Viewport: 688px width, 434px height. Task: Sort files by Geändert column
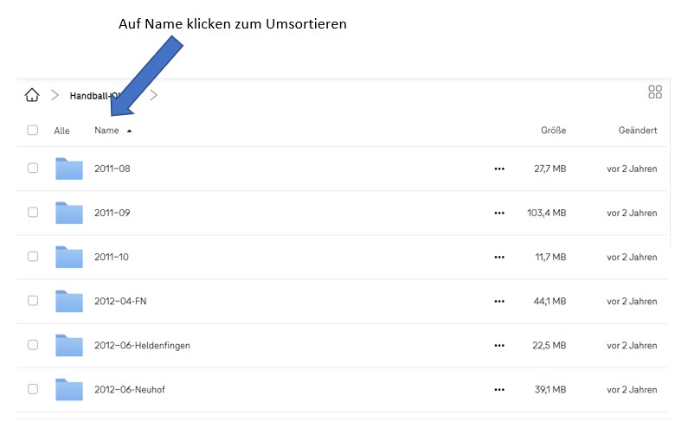(638, 131)
